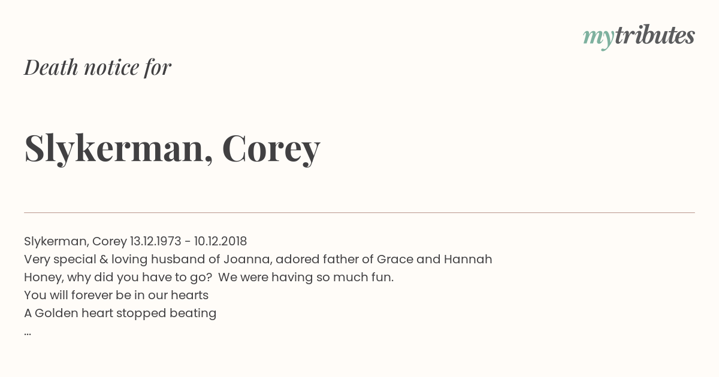Click the "Slykerman, Corey" name heading
This screenshot has height=377, width=719.
click(173, 148)
